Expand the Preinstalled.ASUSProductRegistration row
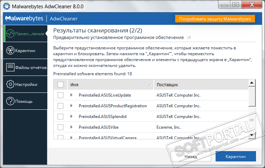 point(72,106)
